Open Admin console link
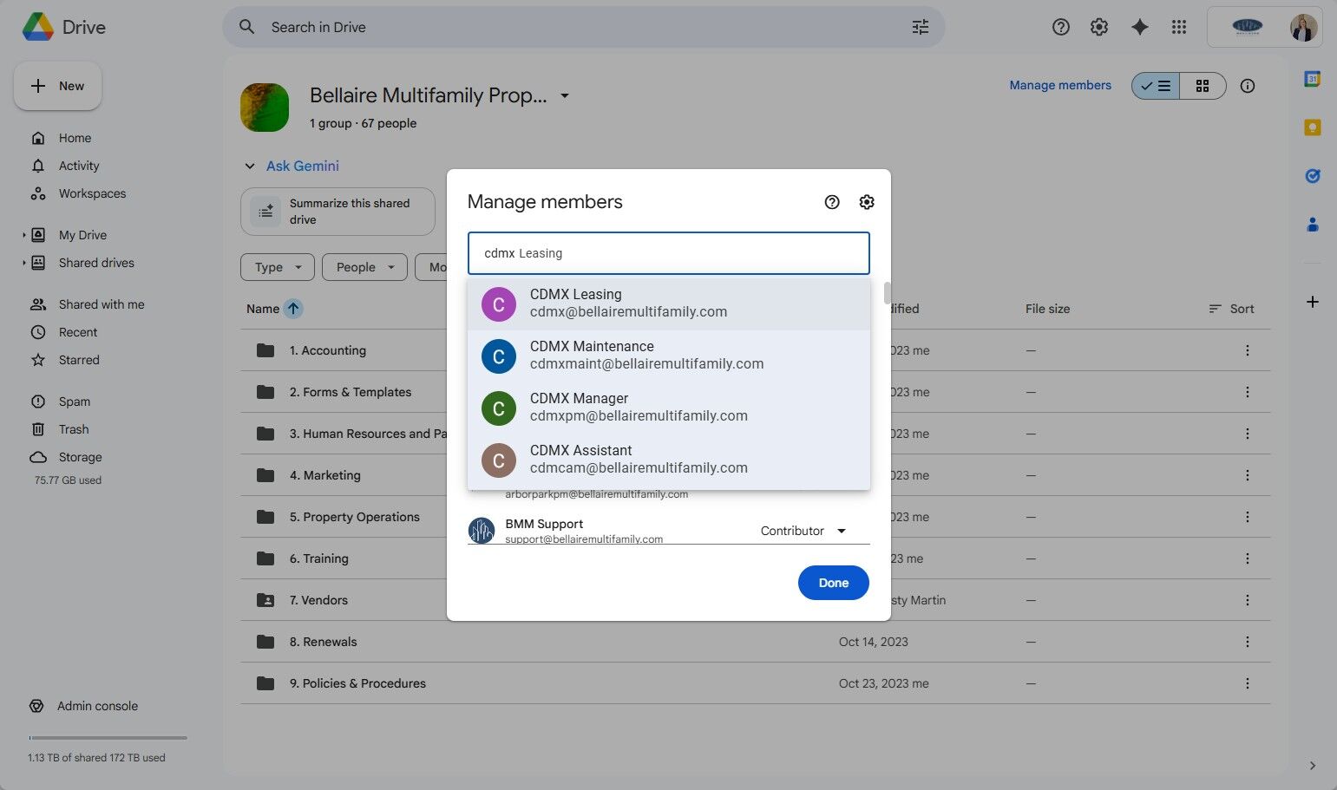Viewport: 1337px width, 790px height. [97, 706]
